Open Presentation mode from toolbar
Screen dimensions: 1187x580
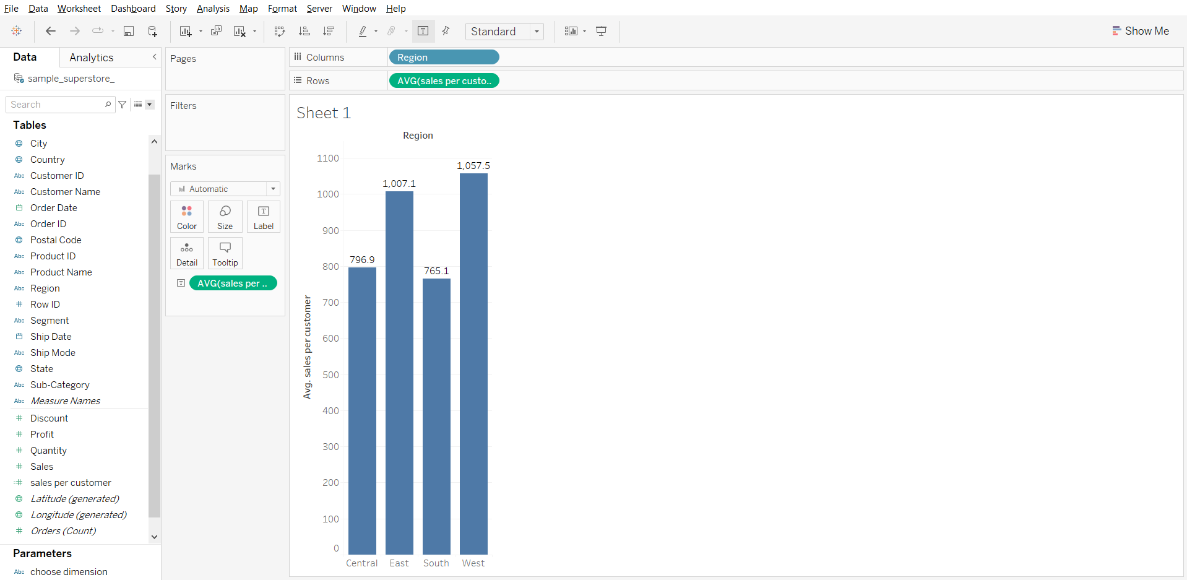(x=601, y=31)
